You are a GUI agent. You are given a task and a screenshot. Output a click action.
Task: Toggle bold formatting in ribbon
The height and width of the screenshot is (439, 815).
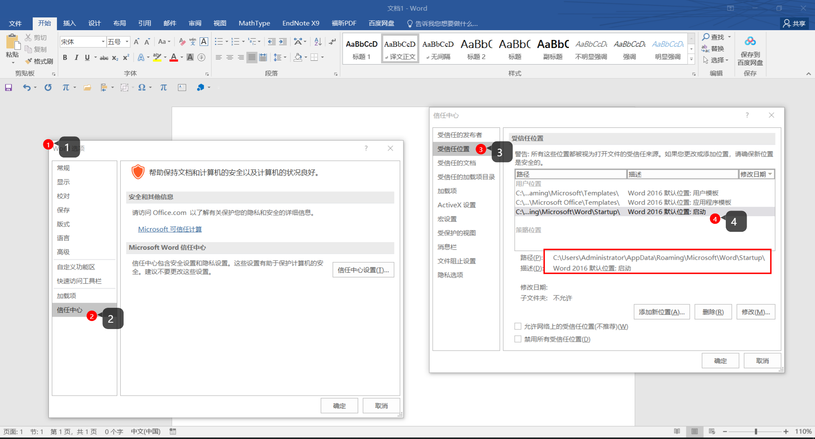[x=65, y=58]
